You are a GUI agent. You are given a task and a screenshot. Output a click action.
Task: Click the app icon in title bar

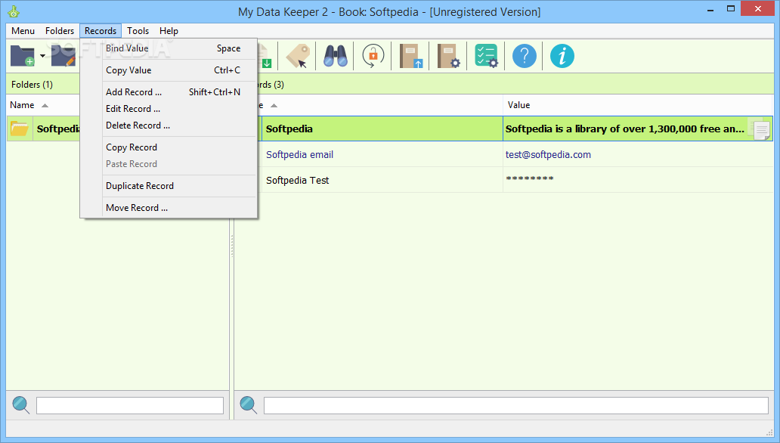14,11
